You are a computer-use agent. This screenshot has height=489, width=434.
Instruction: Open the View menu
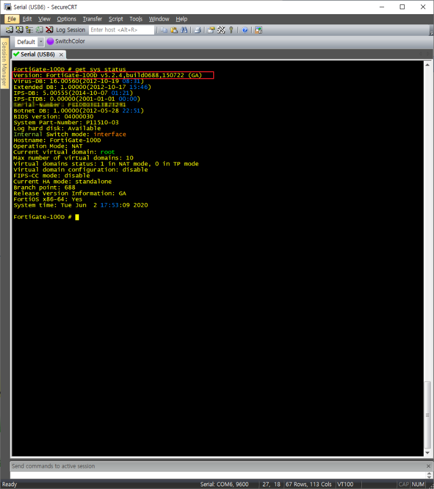point(44,19)
